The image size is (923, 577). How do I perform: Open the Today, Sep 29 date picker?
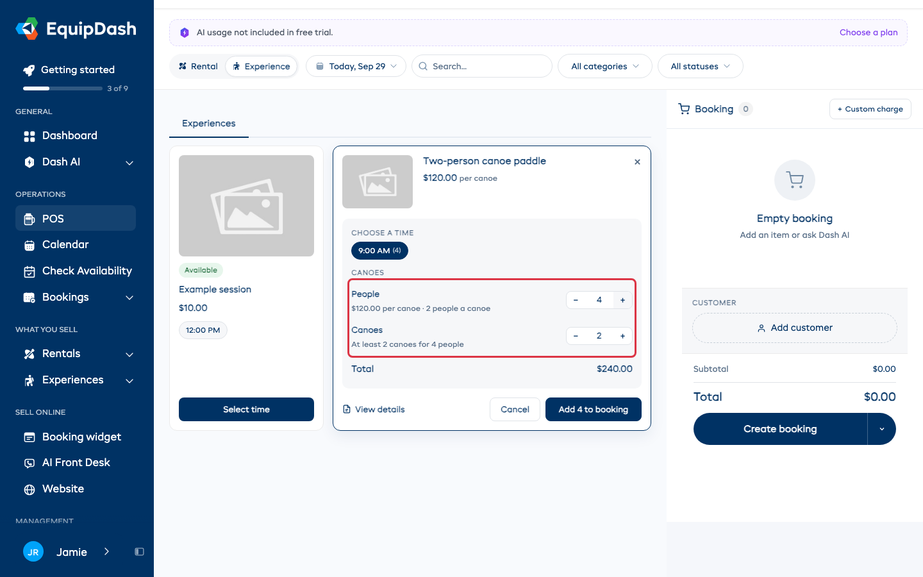pos(356,66)
